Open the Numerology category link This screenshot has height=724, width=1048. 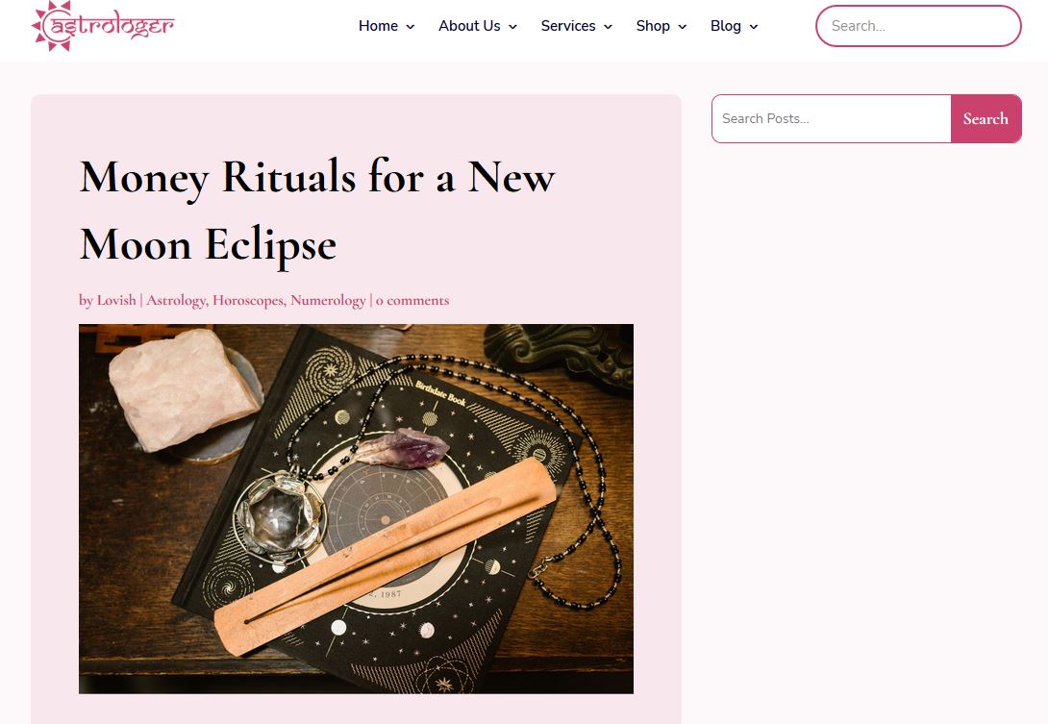click(328, 301)
